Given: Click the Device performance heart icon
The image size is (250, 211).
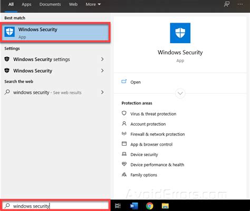Looking at the screenshot, I should click(x=124, y=164).
